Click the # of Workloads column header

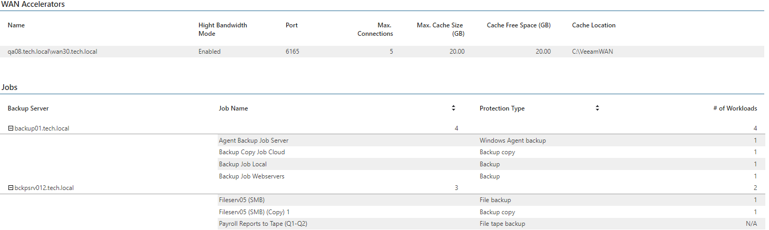coord(735,108)
